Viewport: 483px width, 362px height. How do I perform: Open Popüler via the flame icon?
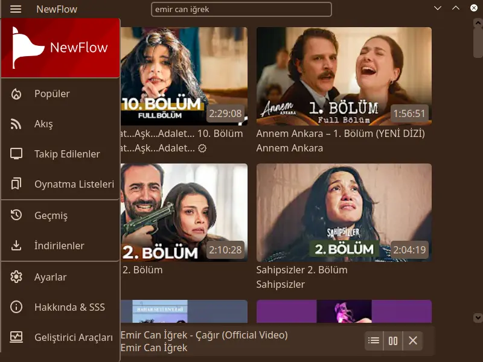tap(16, 94)
